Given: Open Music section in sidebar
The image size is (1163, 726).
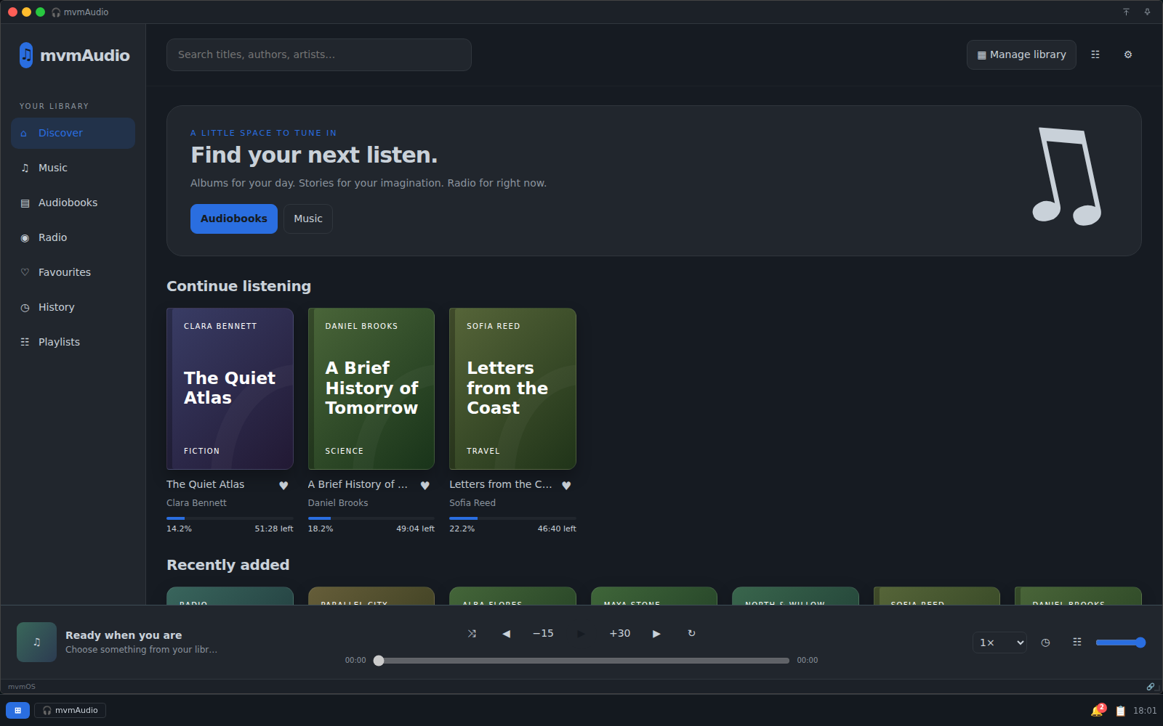Looking at the screenshot, I should point(73,168).
